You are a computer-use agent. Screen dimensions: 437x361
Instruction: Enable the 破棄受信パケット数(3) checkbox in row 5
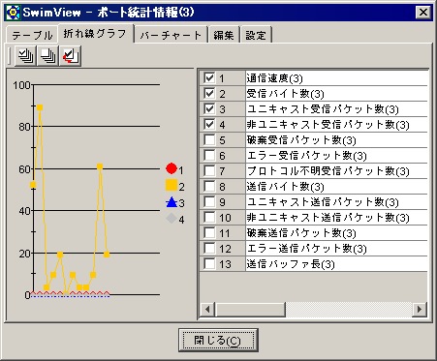coord(209,140)
